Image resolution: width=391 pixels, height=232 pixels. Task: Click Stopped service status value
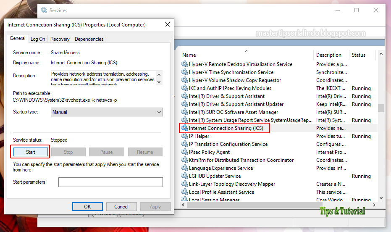pyautogui.click(x=59, y=140)
